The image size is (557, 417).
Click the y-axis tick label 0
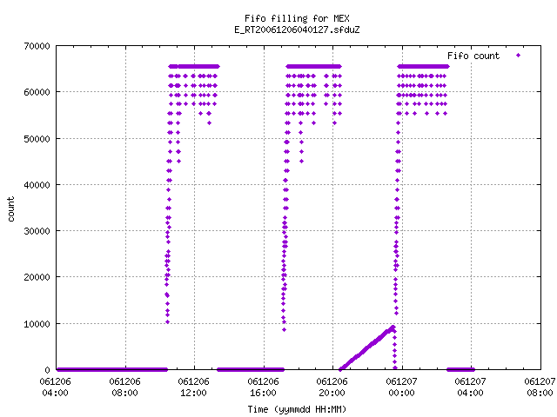48,370
